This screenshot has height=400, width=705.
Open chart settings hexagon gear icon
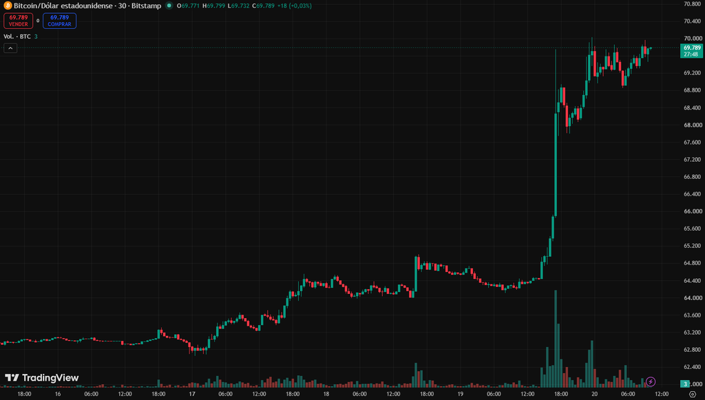693,394
